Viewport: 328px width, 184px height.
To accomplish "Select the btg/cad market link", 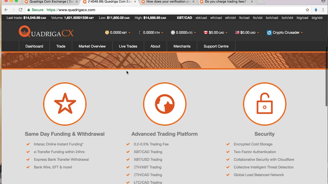I will coord(302,18).
